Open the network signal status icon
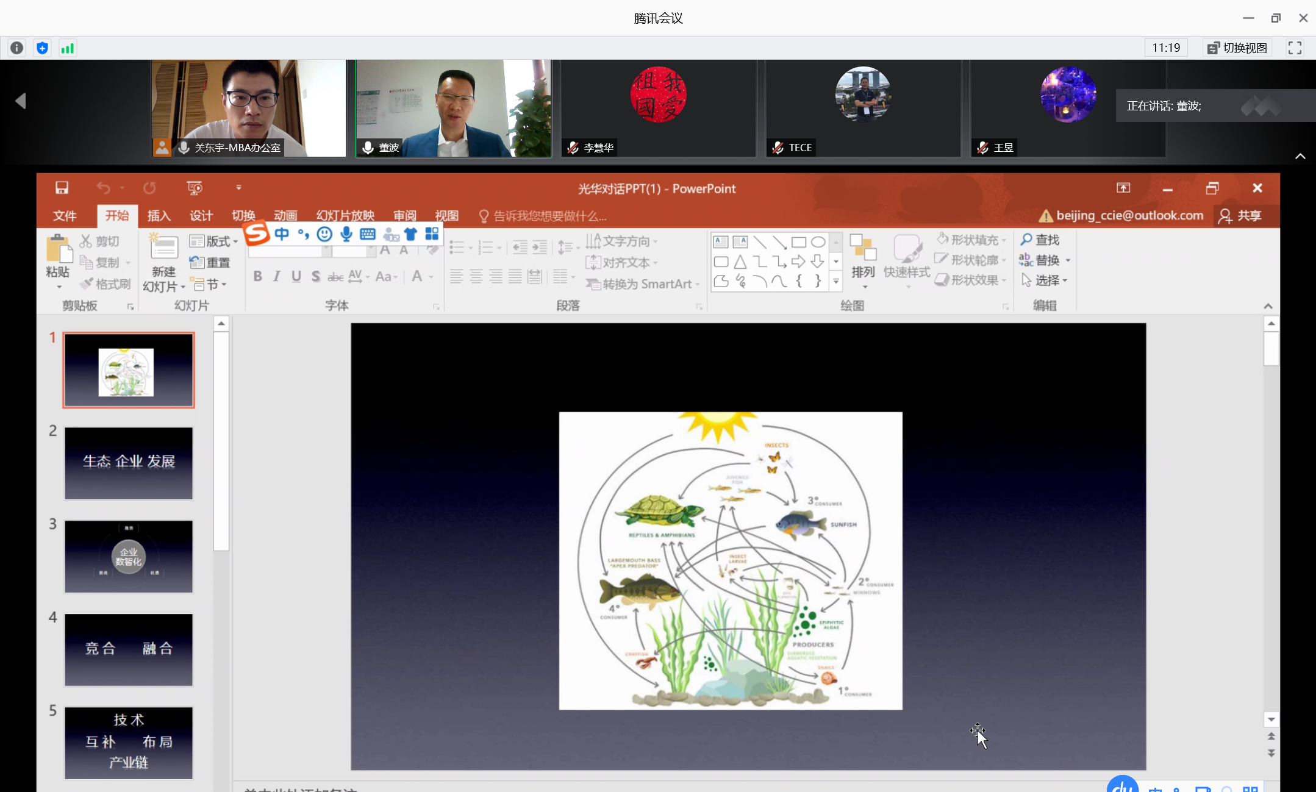The height and width of the screenshot is (792, 1316). tap(67, 48)
